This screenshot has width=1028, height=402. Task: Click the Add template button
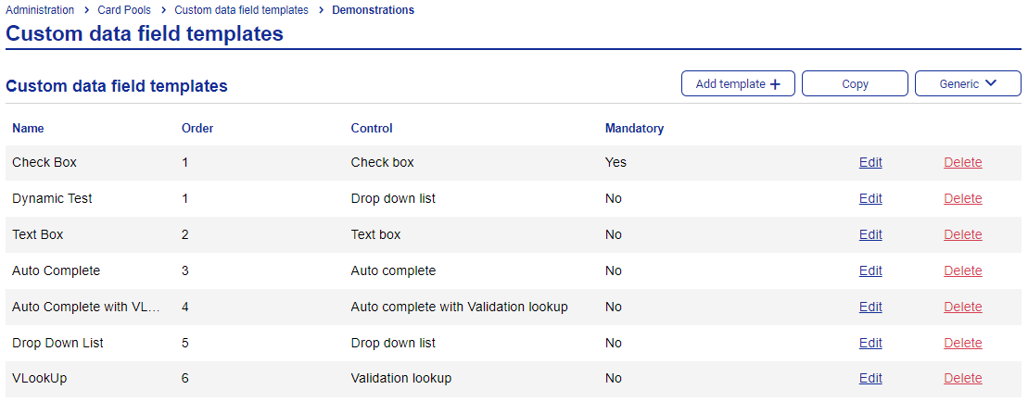click(738, 83)
